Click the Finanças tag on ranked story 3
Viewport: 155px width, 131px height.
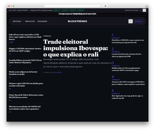tap(116, 66)
